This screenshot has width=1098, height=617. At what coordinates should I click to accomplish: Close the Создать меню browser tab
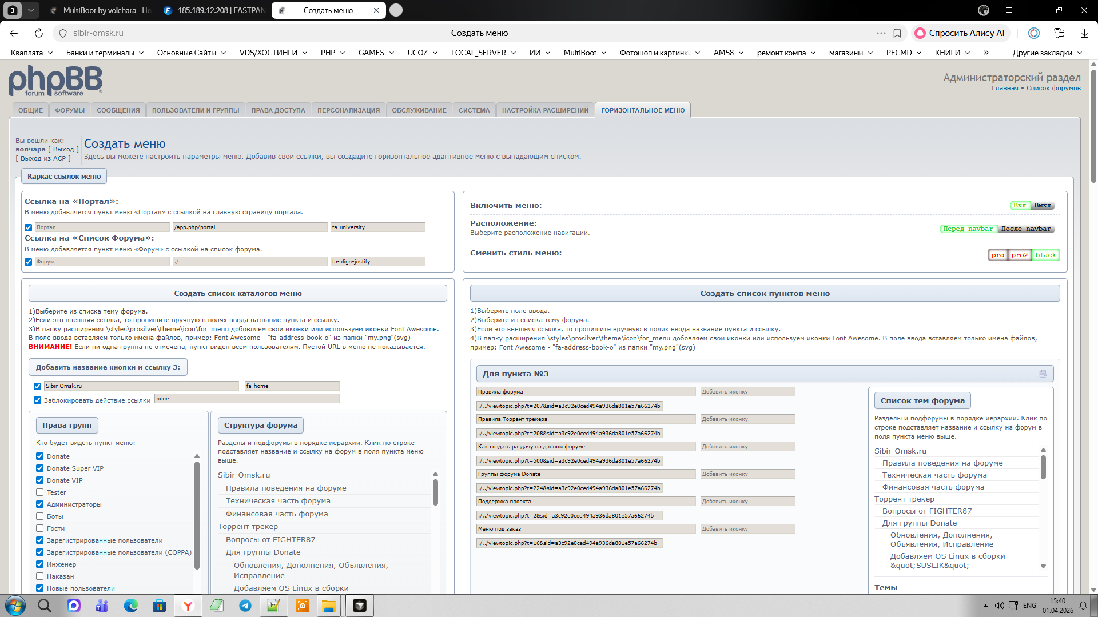(376, 10)
